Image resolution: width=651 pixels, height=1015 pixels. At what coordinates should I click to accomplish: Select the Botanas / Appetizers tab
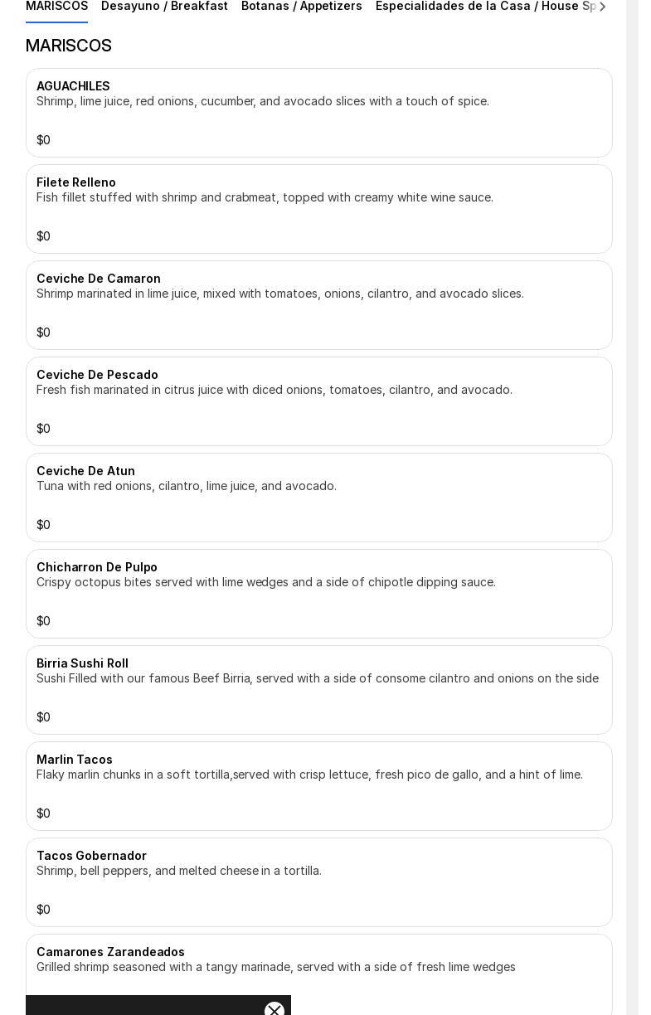click(x=301, y=7)
